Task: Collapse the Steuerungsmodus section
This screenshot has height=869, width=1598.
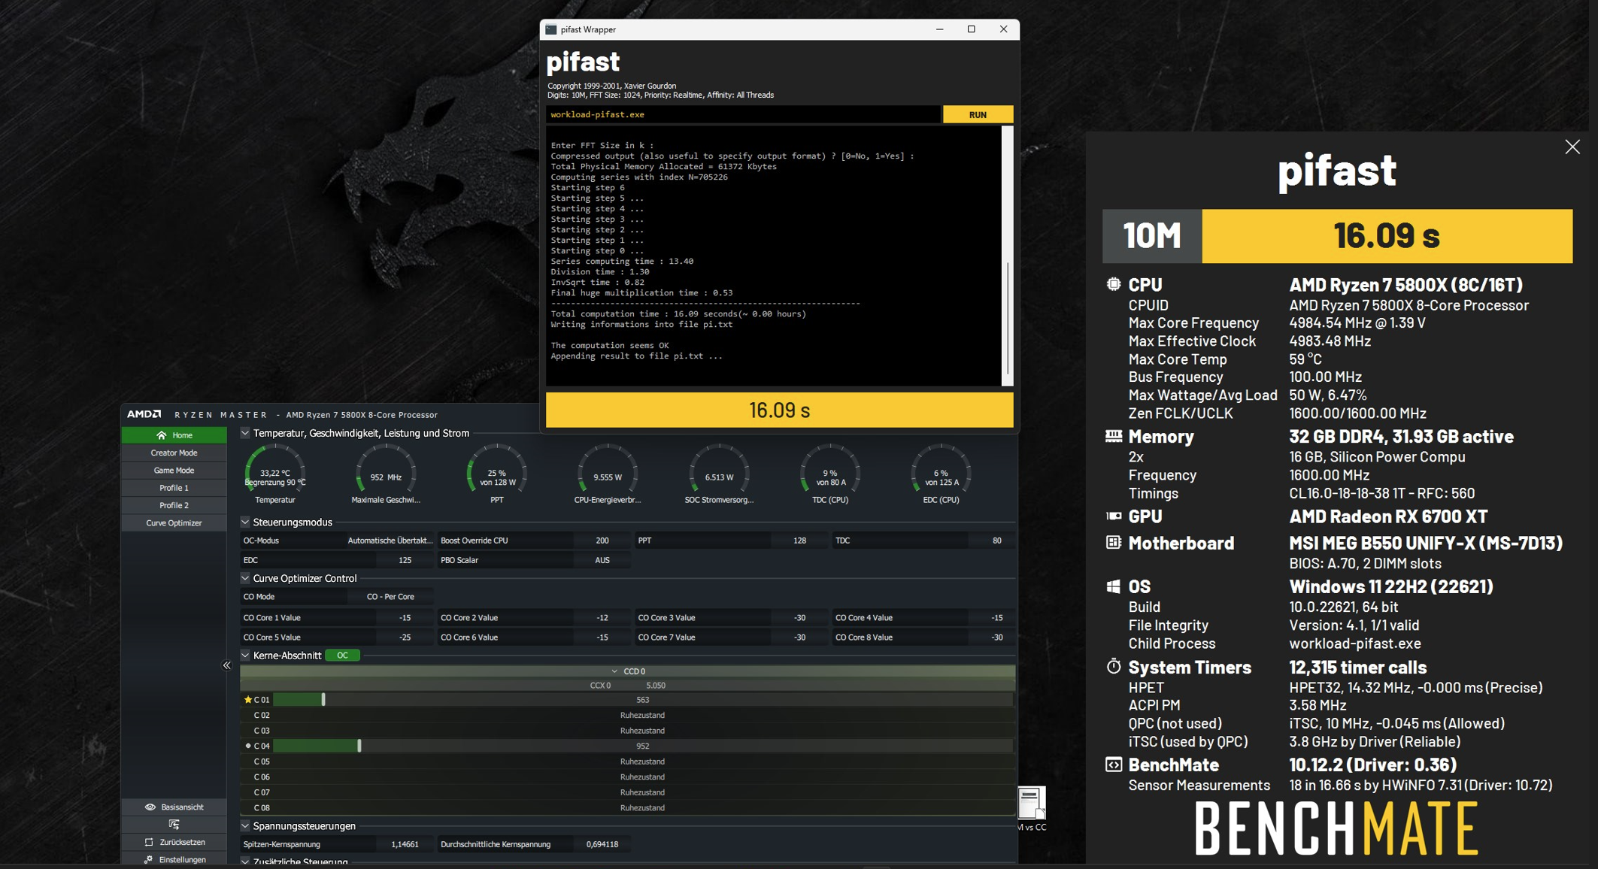Action: pyautogui.click(x=245, y=522)
